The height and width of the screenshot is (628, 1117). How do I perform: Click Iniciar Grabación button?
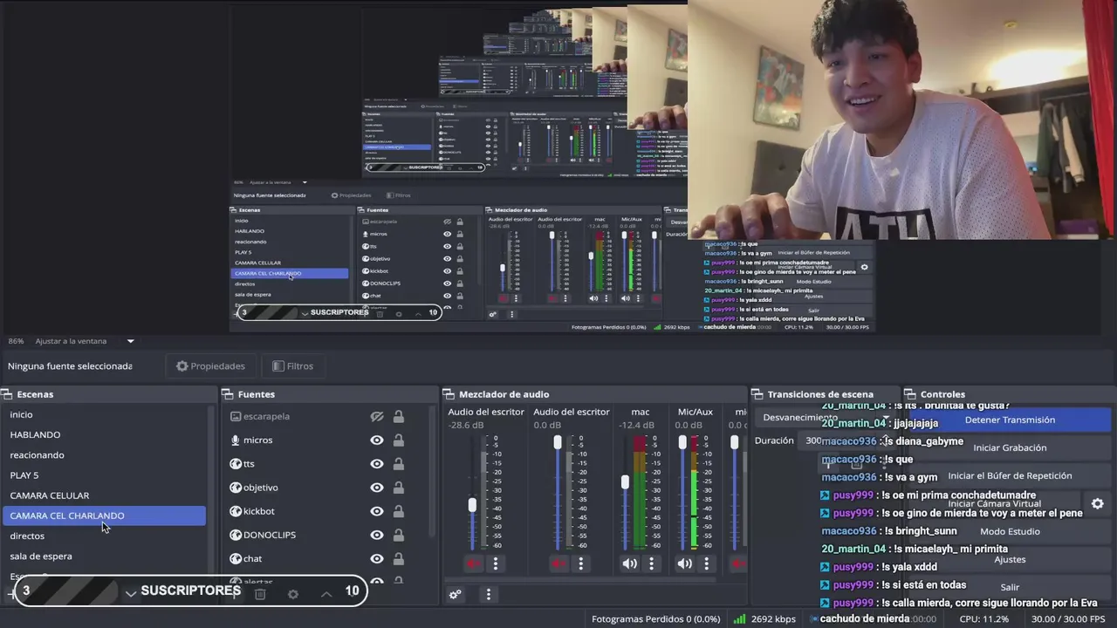click(1010, 447)
